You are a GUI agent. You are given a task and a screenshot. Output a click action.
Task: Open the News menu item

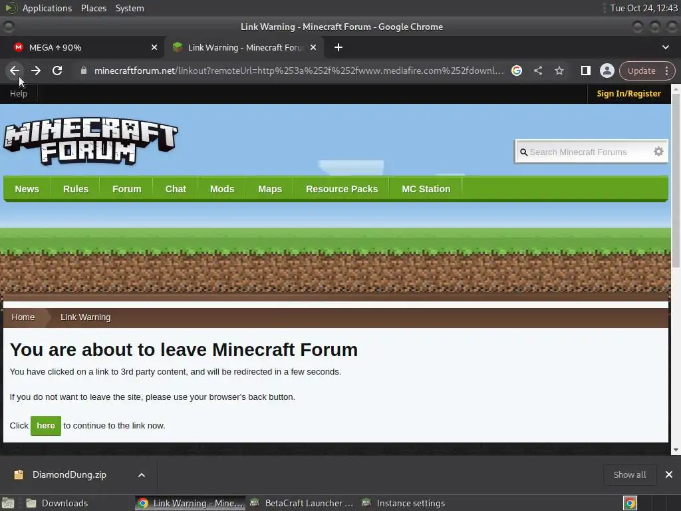tap(27, 189)
